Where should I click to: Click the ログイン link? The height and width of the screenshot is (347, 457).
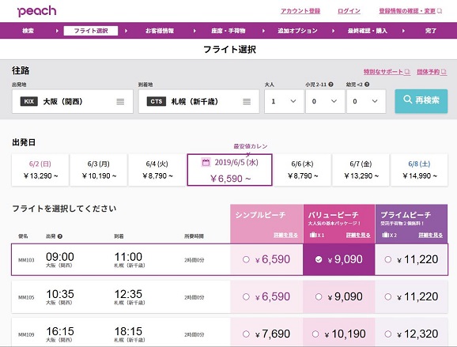349,11
